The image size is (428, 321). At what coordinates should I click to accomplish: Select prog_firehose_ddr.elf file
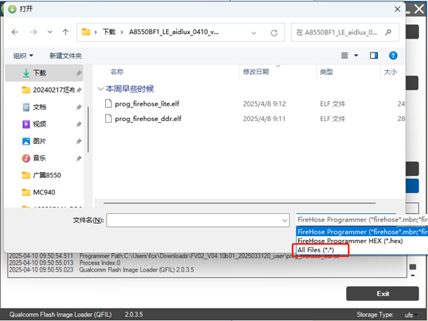pyautogui.click(x=148, y=119)
